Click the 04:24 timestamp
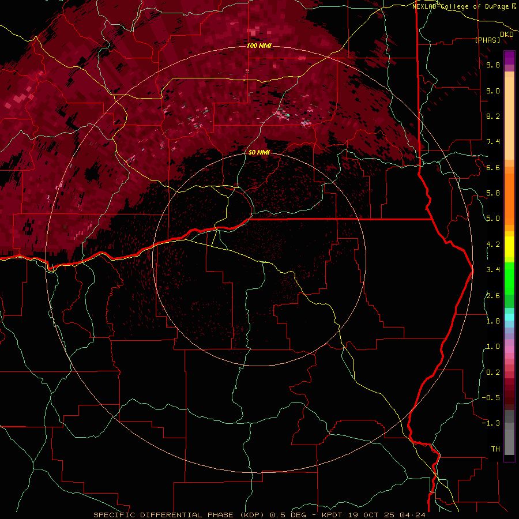 point(412,515)
